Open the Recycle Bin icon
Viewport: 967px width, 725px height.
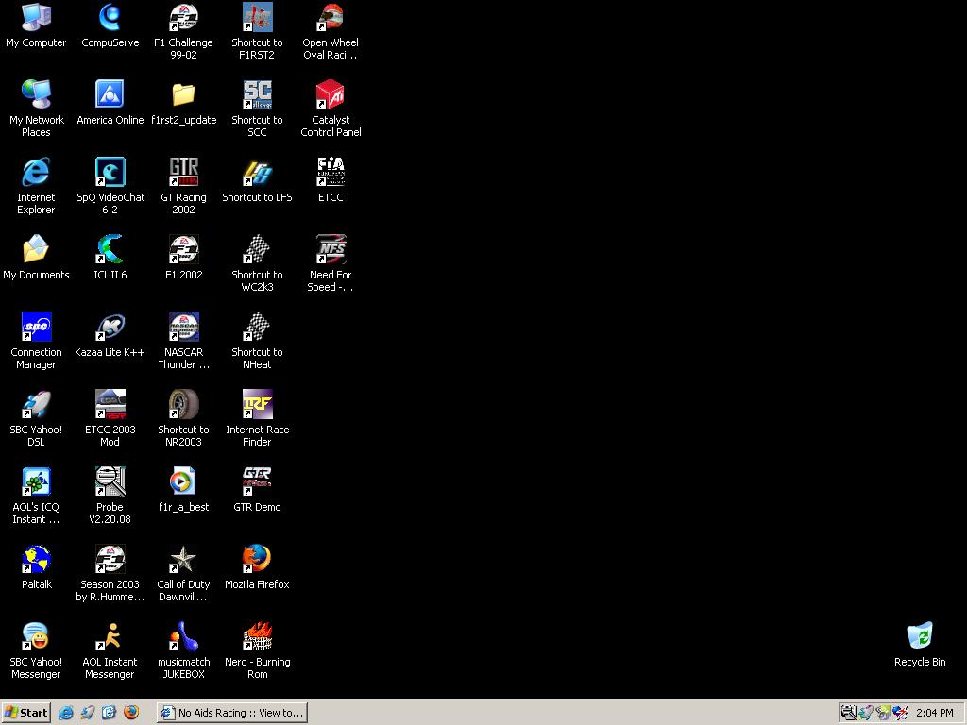coord(919,636)
